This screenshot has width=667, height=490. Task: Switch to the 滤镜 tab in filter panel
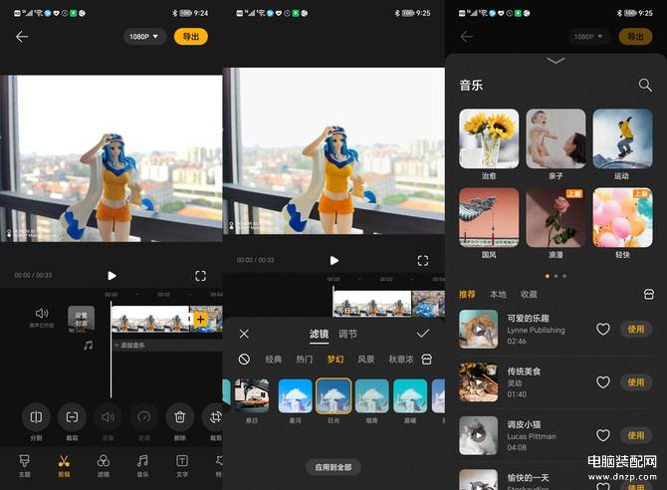(319, 335)
